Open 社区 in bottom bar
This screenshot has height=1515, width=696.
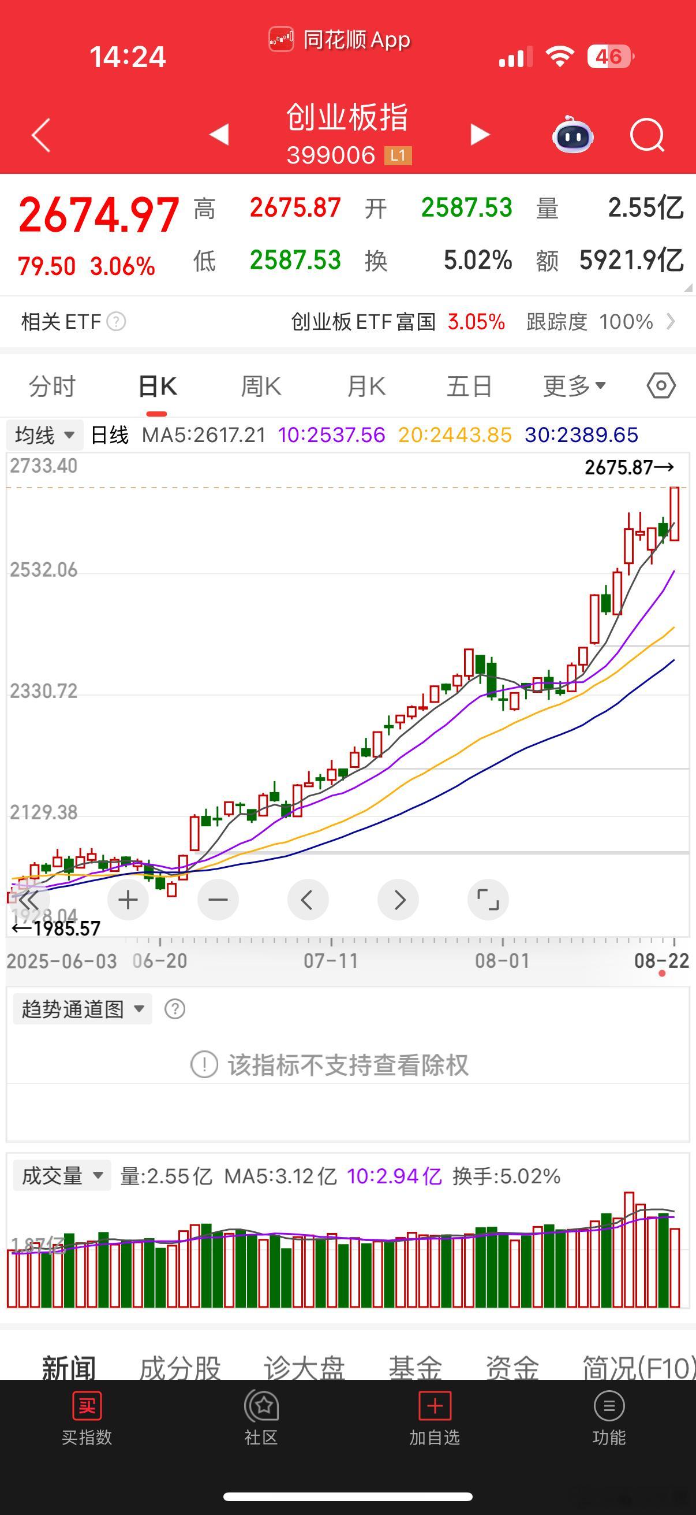(x=261, y=1419)
